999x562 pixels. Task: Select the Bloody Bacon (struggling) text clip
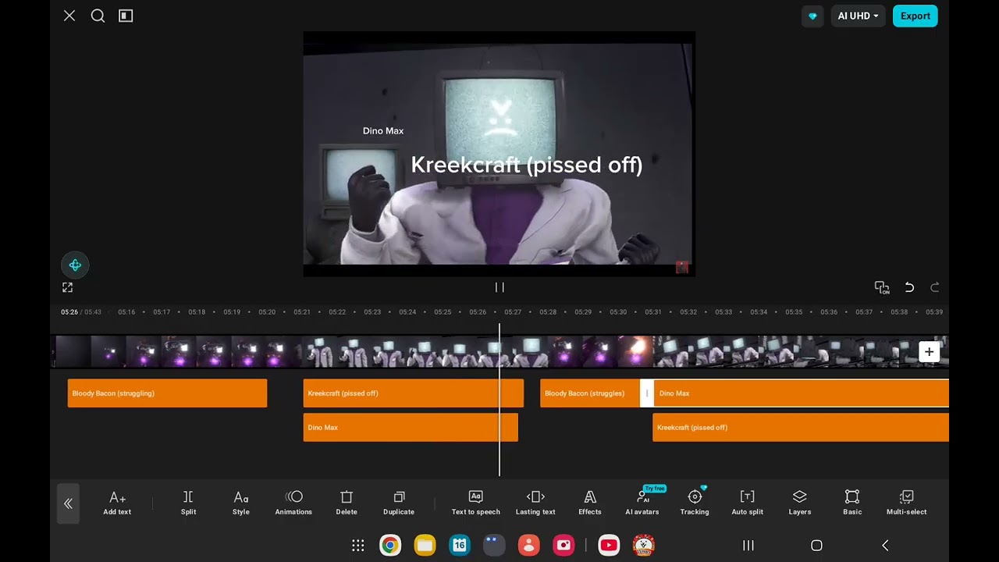pyautogui.click(x=167, y=393)
